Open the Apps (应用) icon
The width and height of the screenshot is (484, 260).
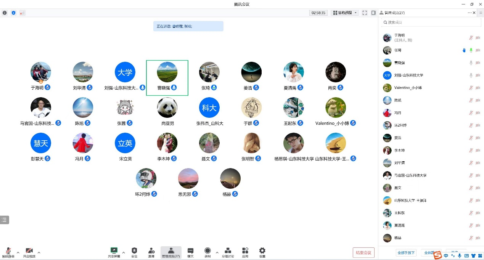245,252
